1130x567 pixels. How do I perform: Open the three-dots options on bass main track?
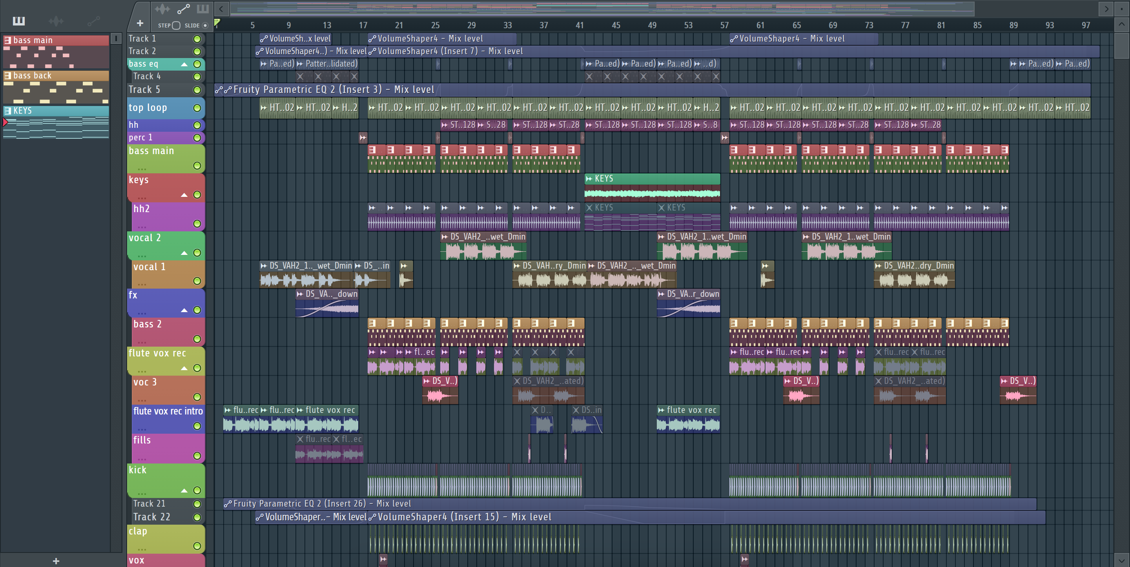coord(142,169)
